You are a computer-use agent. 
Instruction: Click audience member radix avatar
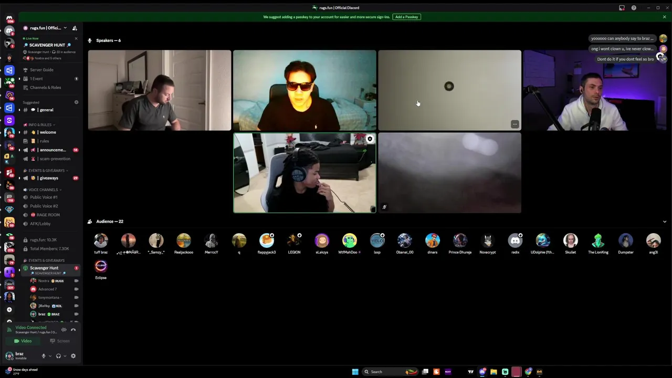click(x=515, y=240)
